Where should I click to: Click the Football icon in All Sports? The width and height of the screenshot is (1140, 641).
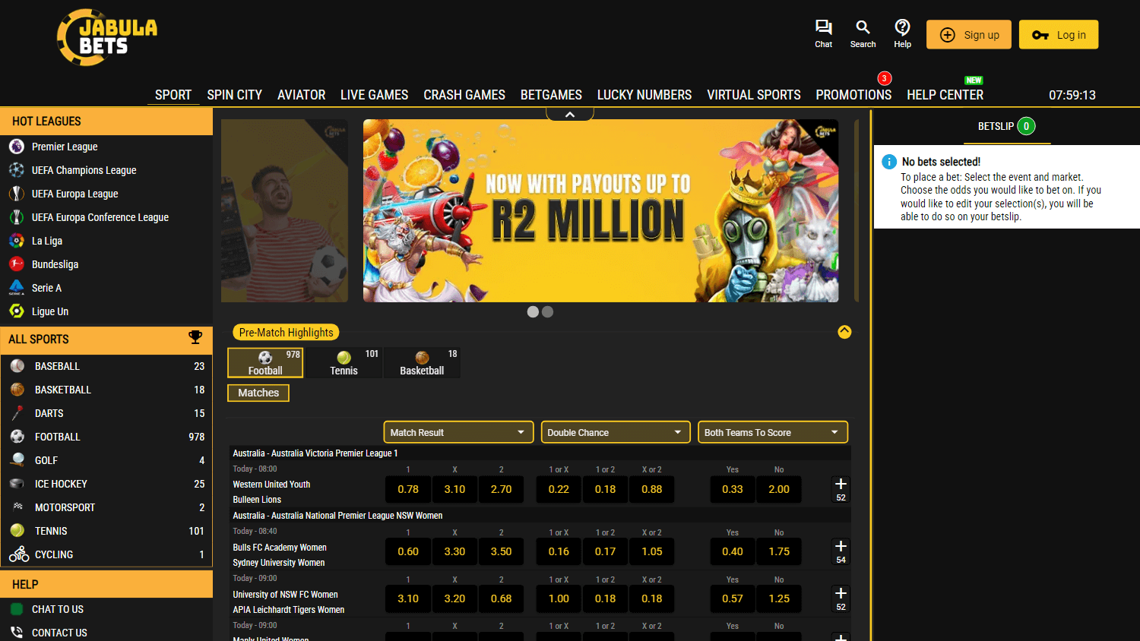(17, 437)
